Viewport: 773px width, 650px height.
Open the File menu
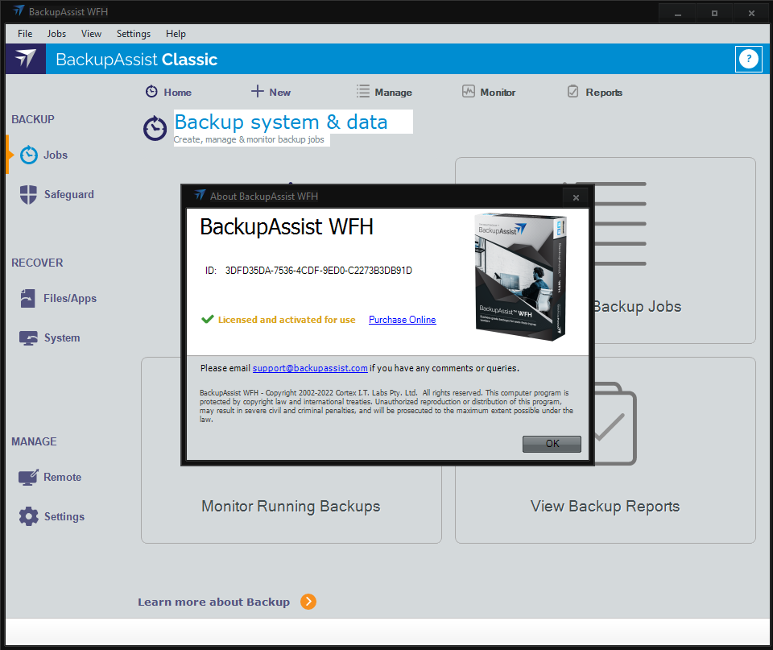[25, 34]
